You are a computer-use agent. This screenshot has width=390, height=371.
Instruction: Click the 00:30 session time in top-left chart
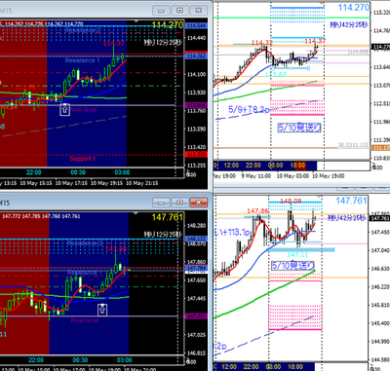pos(78,172)
